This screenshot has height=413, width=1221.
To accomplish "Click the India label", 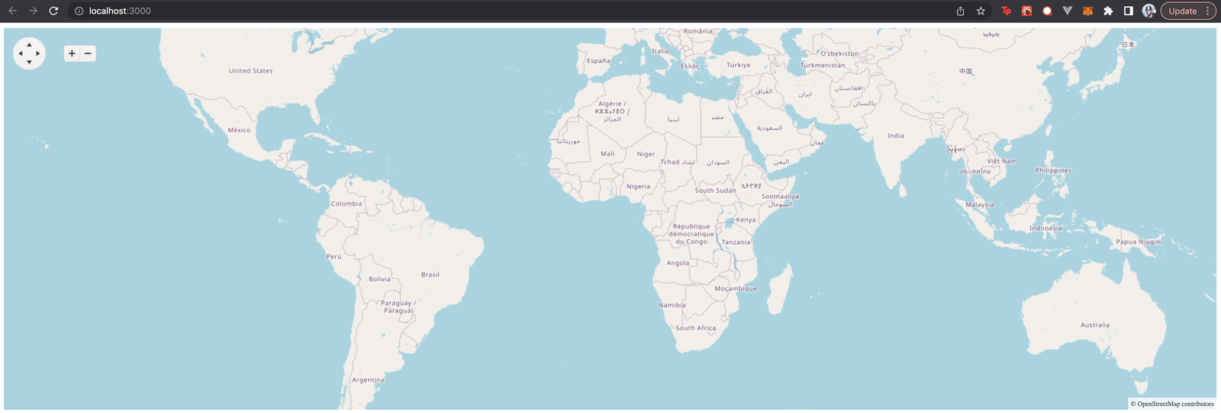I will 895,136.
